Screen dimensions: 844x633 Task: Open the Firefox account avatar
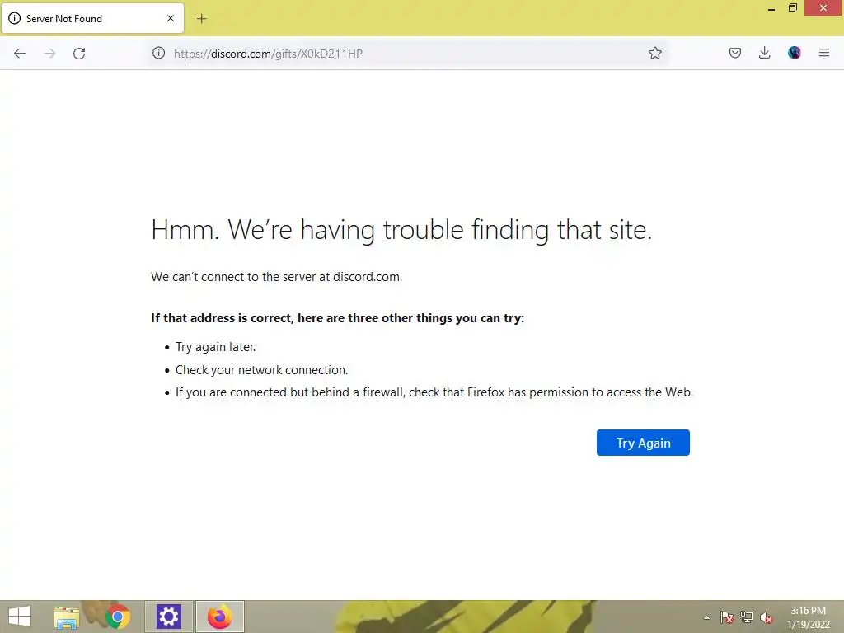795,53
